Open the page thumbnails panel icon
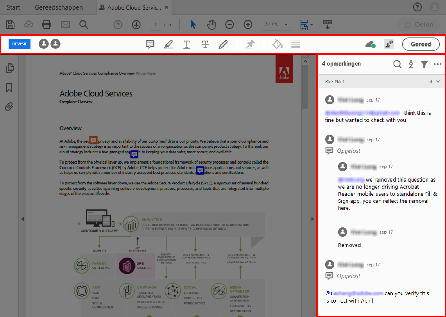 click(9, 68)
